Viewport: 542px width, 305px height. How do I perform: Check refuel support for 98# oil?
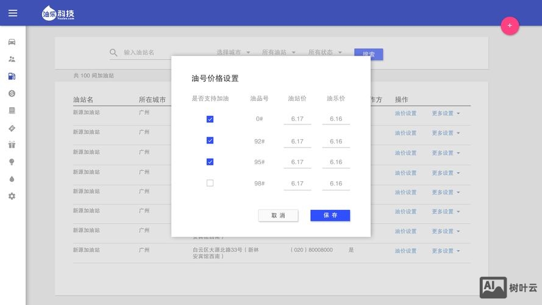[x=210, y=183]
